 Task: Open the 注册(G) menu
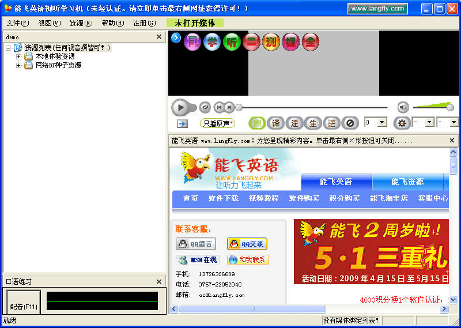tap(145, 23)
